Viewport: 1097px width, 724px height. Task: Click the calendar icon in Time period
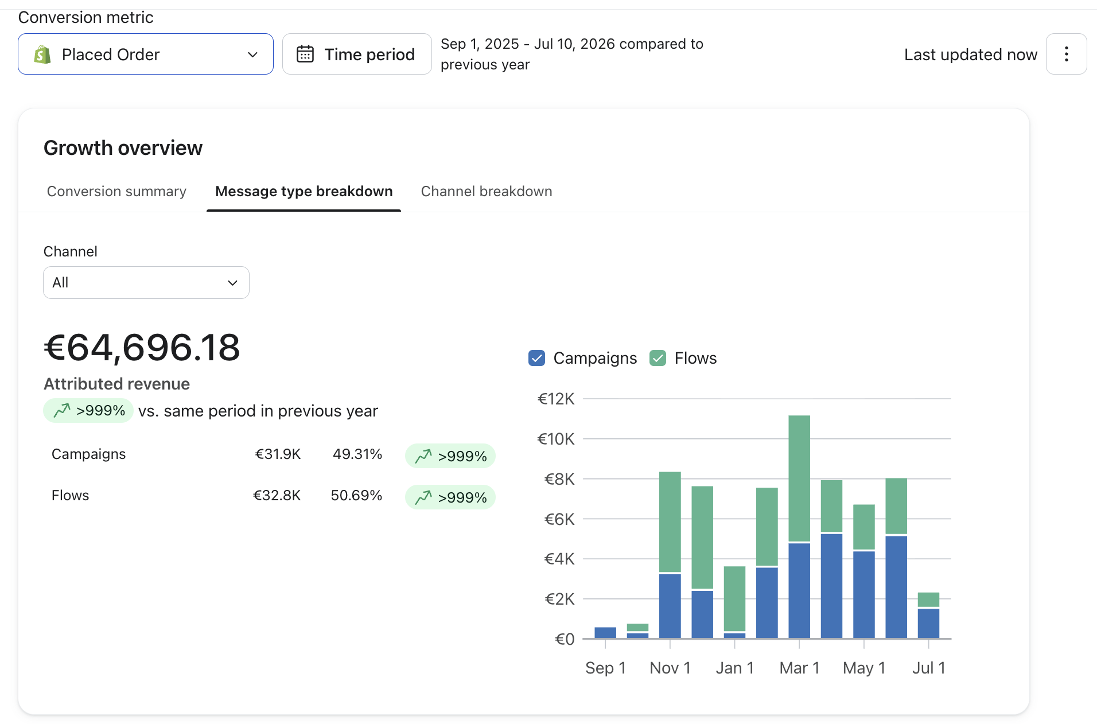pyautogui.click(x=305, y=54)
